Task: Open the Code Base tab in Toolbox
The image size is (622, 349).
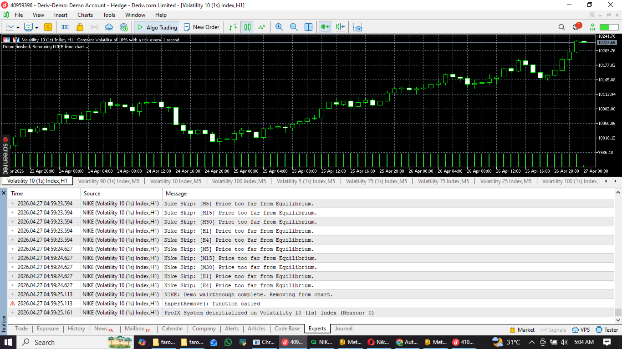Action: [287, 329]
